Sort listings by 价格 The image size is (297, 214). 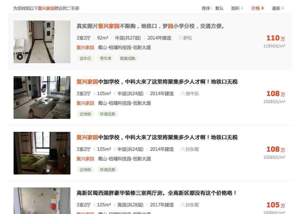tap(258, 8)
